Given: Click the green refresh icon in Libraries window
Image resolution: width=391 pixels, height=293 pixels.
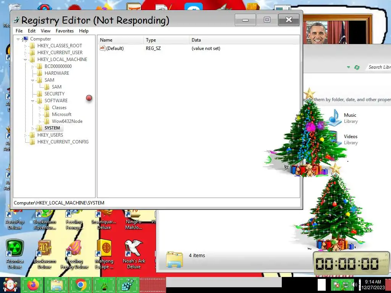Looking at the screenshot, I should coord(357,67).
